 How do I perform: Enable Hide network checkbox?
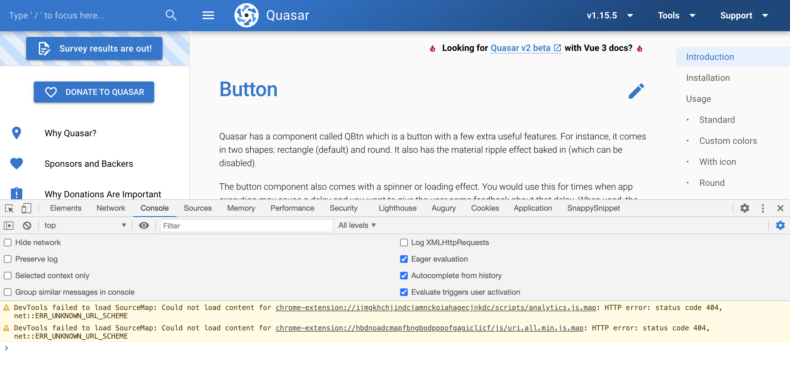pos(8,243)
